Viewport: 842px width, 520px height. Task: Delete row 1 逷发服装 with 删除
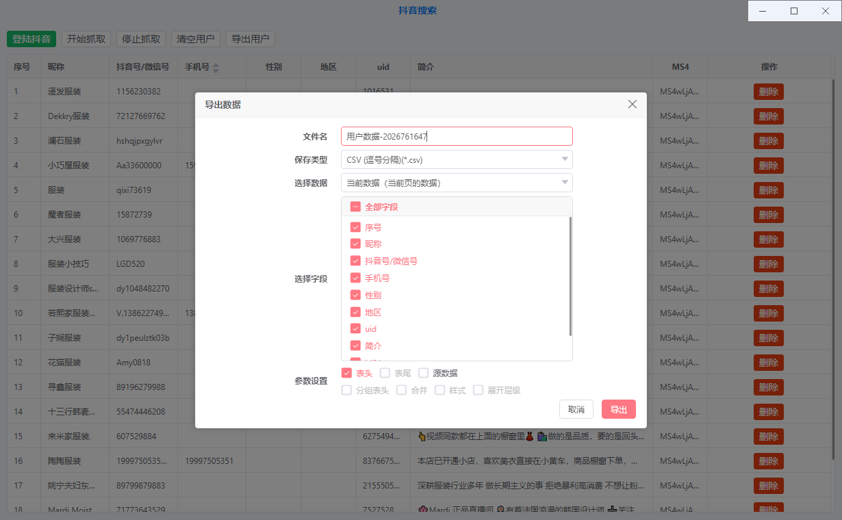click(769, 92)
